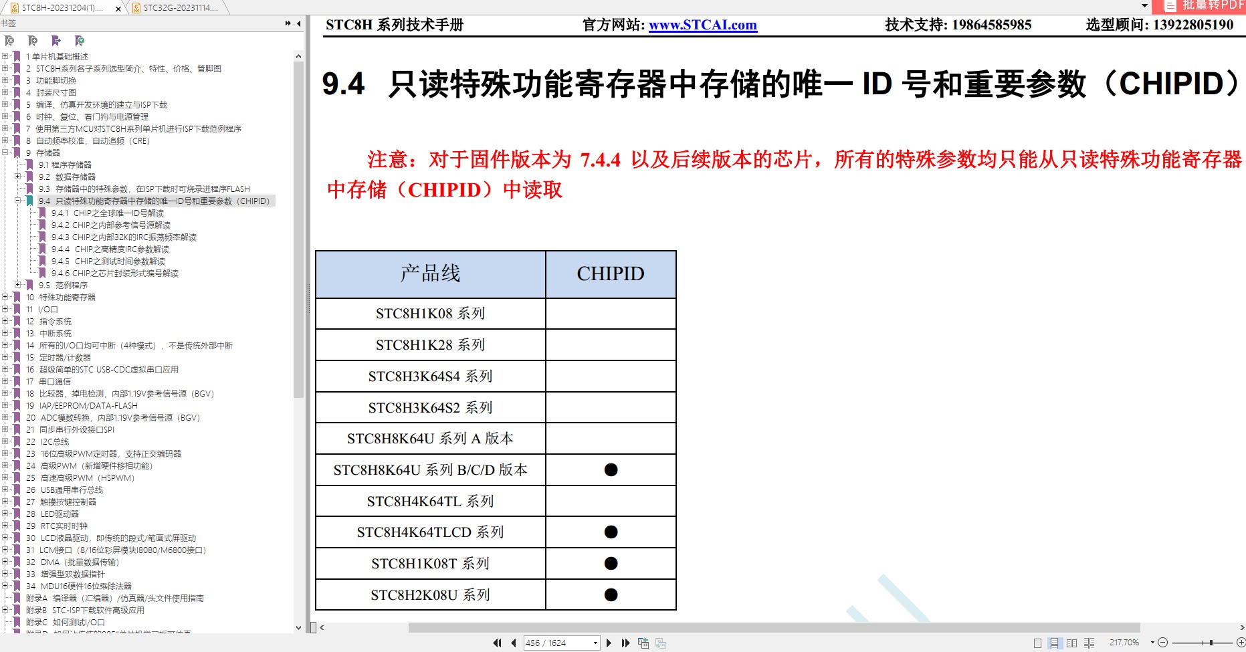The image size is (1246, 652).
Task: Open bookmark 9.4.5 CHIP之测试时间参数解读
Action: (108, 261)
